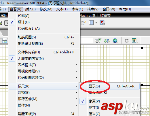
Task: Open the 插入(I) Insert menu
Action: 31,9
